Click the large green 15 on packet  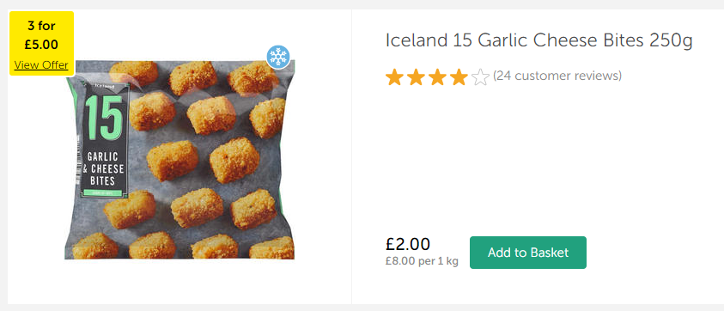[103, 118]
